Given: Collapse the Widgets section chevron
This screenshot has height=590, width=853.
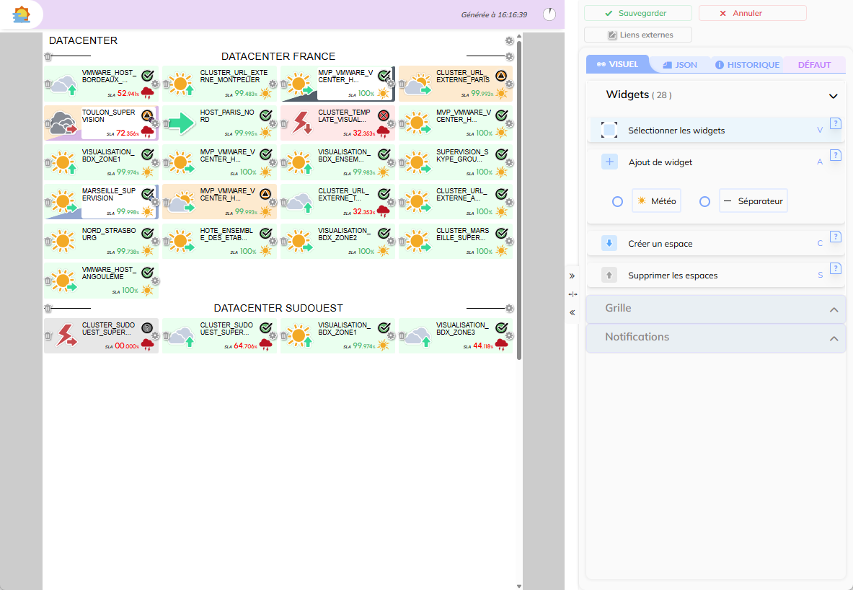Looking at the screenshot, I should [834, 96].
